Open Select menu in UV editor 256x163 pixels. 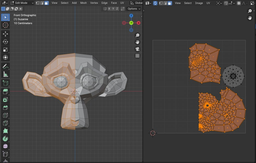click(188, 3)
